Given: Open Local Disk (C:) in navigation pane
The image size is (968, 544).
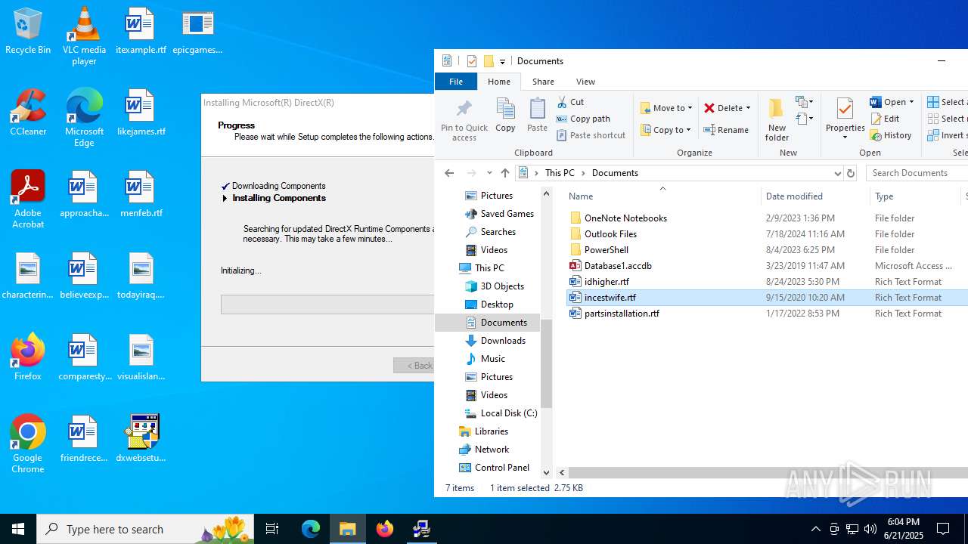Looking at the screenshot, I should (x=509, y=413).
